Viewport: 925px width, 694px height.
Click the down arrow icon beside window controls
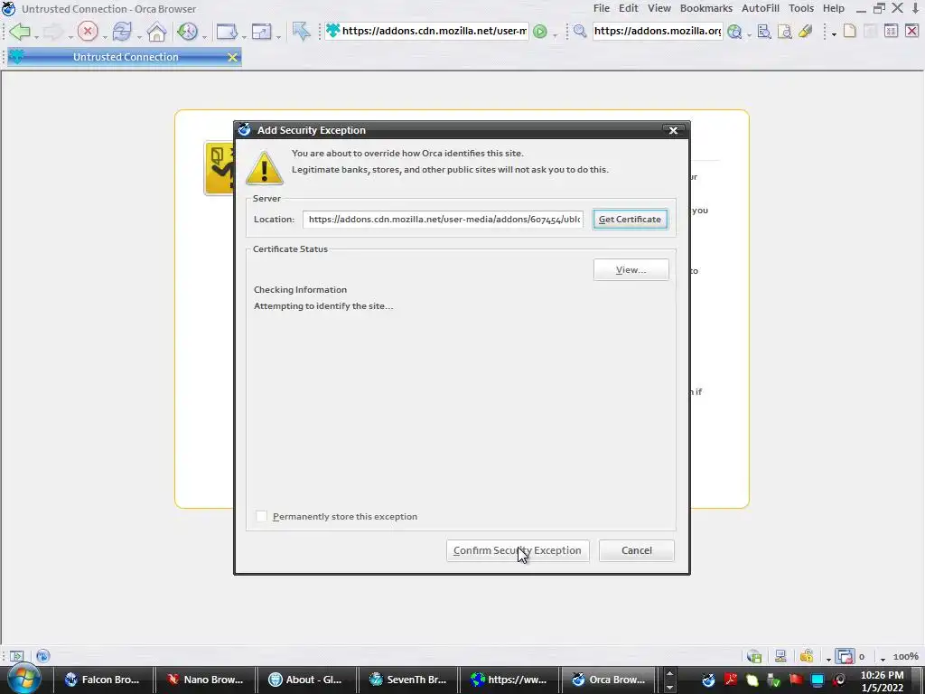916,8
